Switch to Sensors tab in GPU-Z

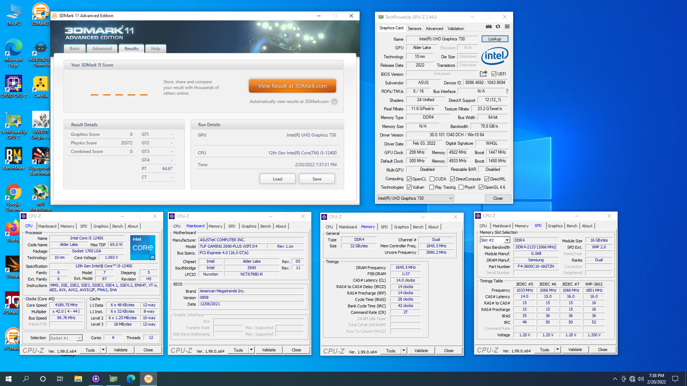(414, 29)
